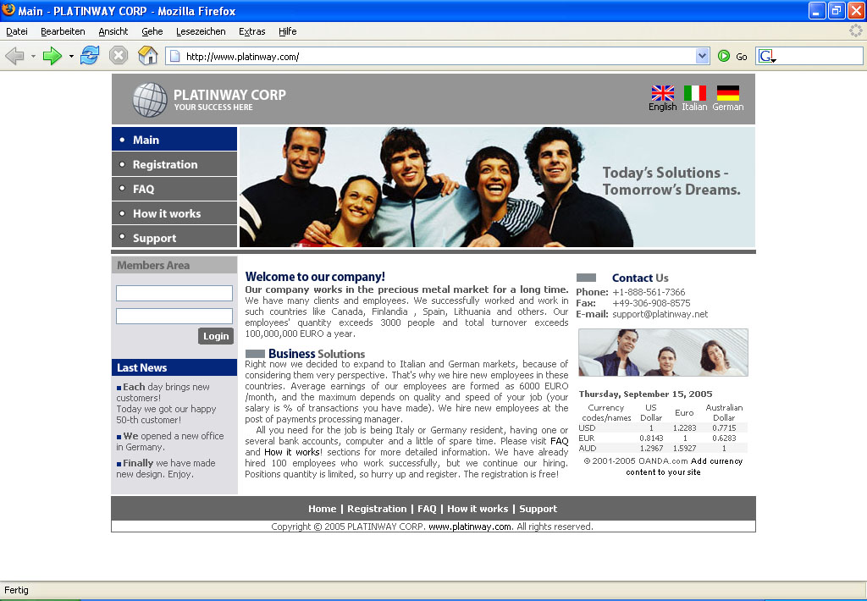This screenshot has width=867, height=601.
Task: Click Support in the footer bar
Action: (x=538, y=509)
